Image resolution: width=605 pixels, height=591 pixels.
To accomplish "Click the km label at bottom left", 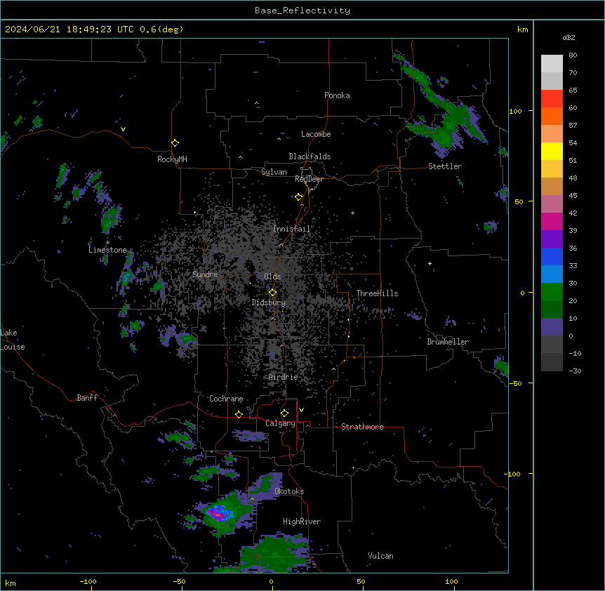I will [x=11, y=583].
